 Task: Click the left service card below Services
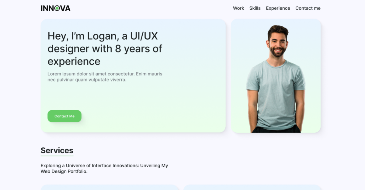[x=109, y=188]
